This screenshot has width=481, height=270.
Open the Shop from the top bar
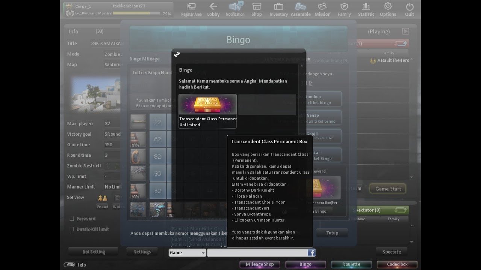(257, 9)
